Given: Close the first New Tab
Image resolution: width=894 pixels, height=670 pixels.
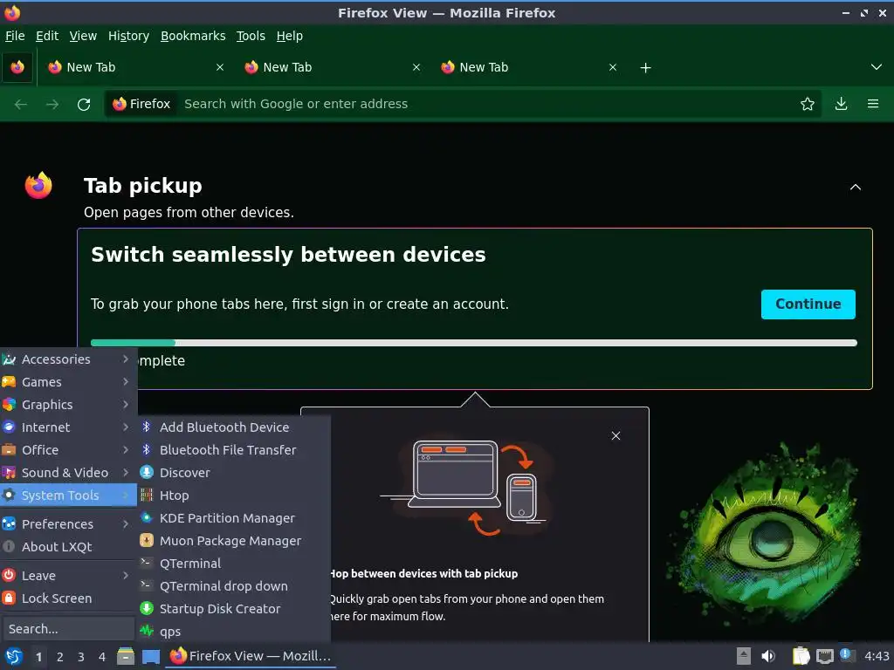Looking at the screenshot, I should point(219,67).
